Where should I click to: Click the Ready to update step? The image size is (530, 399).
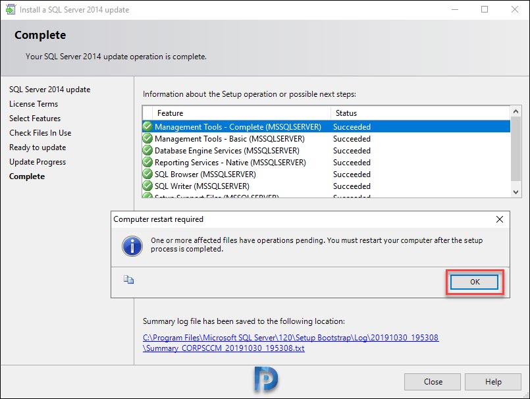[38, 147]
